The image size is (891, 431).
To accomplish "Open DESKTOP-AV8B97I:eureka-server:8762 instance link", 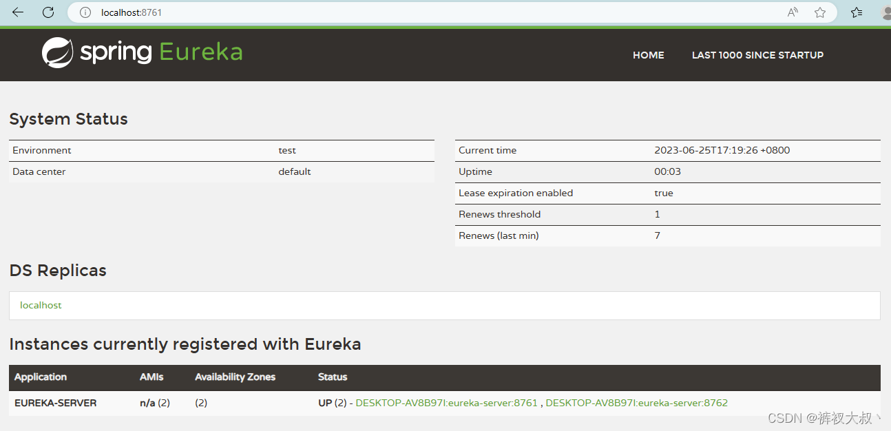I will pyautogui.click(x=636, y=403).
